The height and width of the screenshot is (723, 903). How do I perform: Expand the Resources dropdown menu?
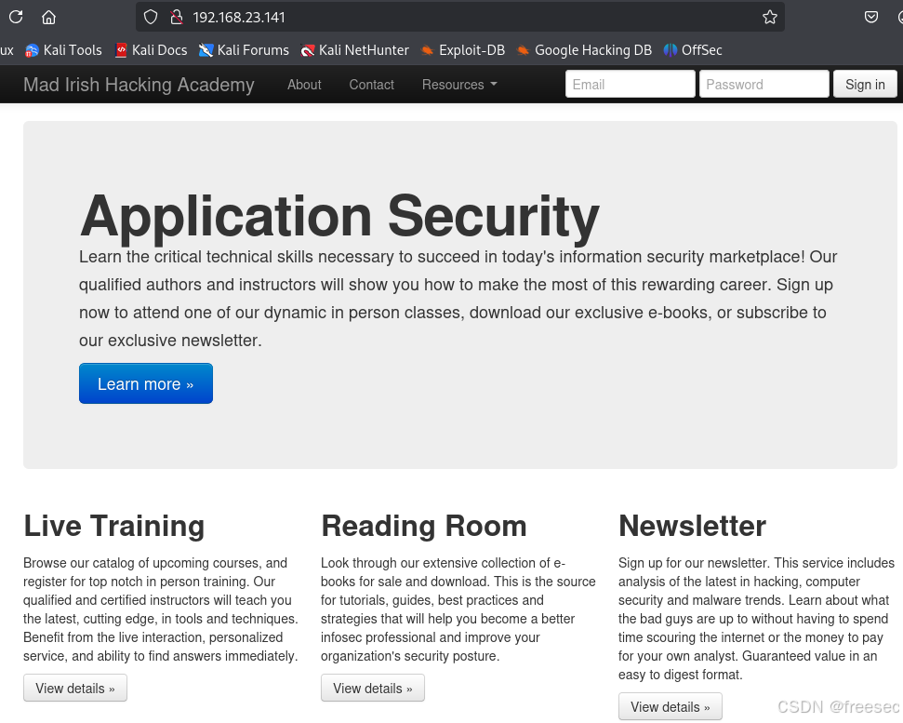[459, 85]
